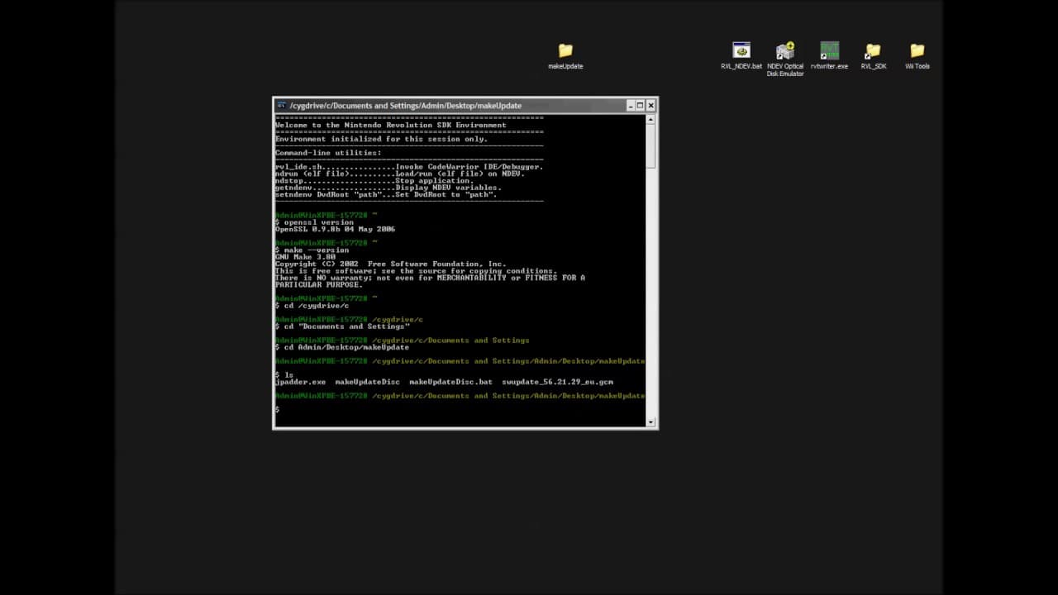Click the 'PARTICULAR PURPOSE.' output line
The image size is (1058, 595).
click(319, 285)
